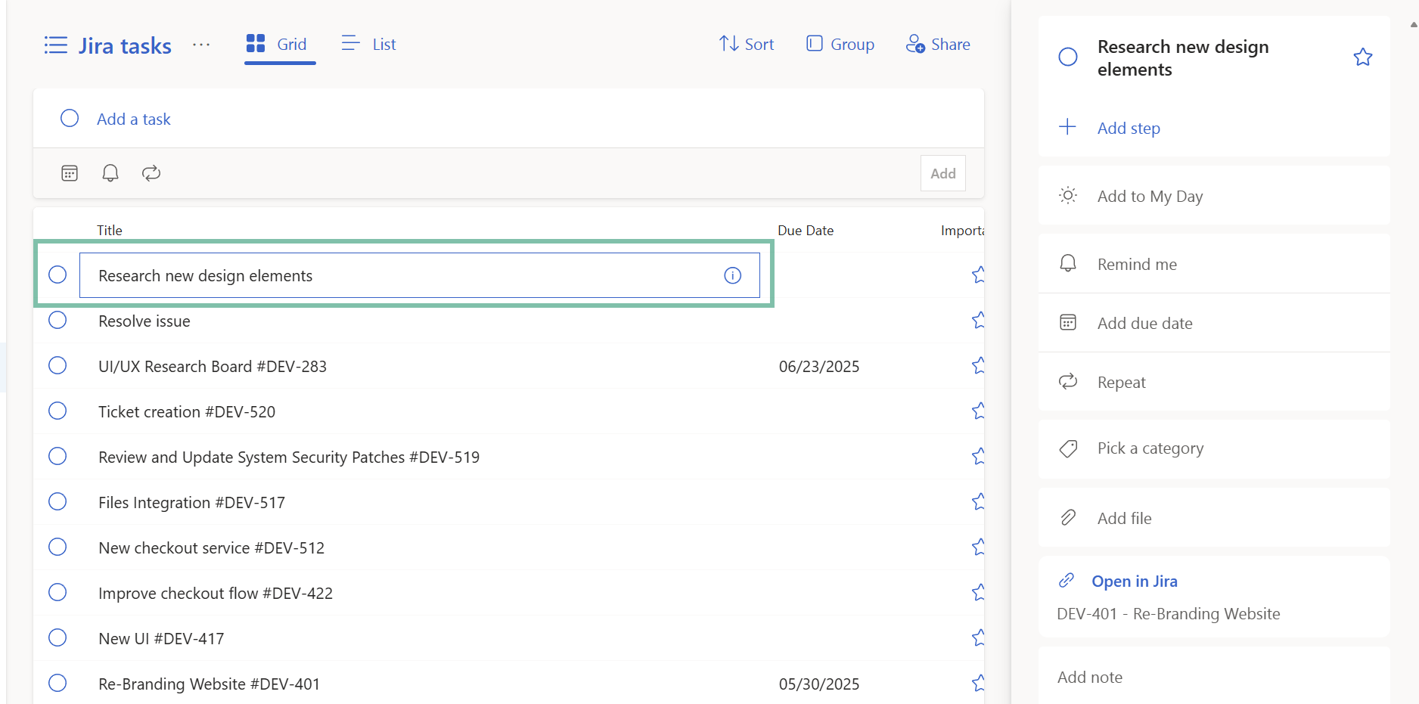Select the Grid view tab
This screenshot has height=704, width=1419.
point(278,44)
